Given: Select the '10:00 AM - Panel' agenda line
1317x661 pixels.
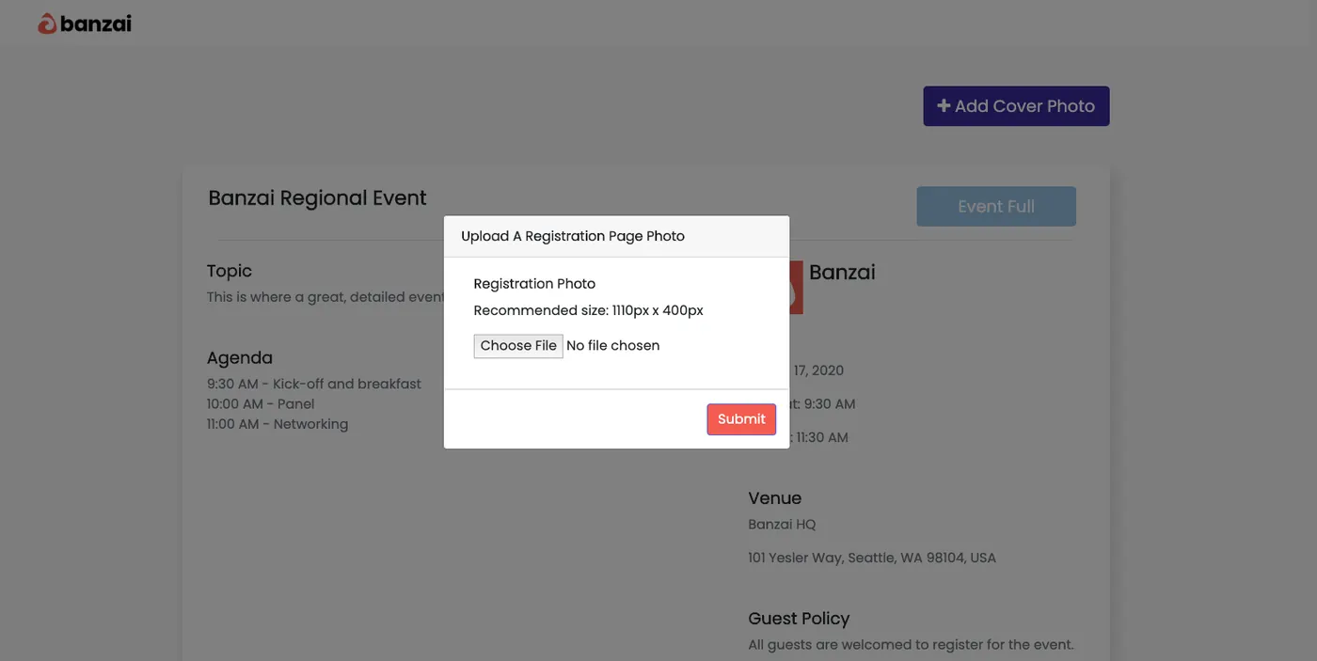Looking at the screenshot, I should point(261,404).
